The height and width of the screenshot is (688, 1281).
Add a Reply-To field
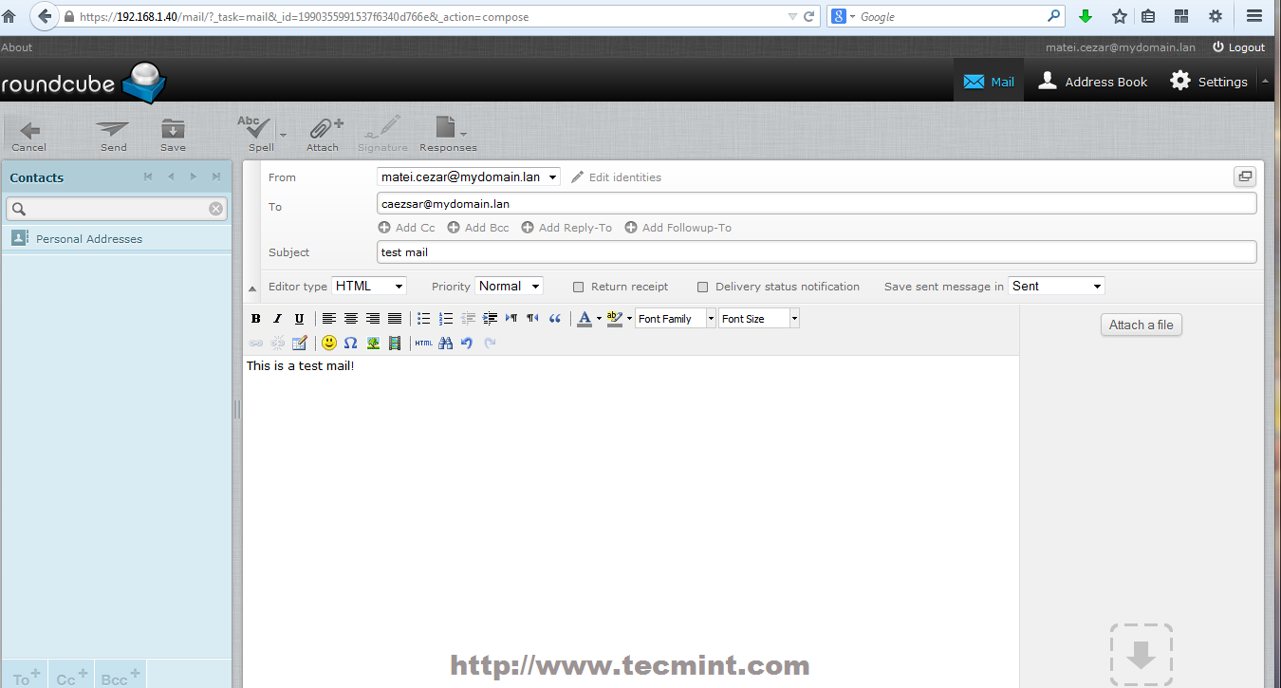(x=566, y=228)
